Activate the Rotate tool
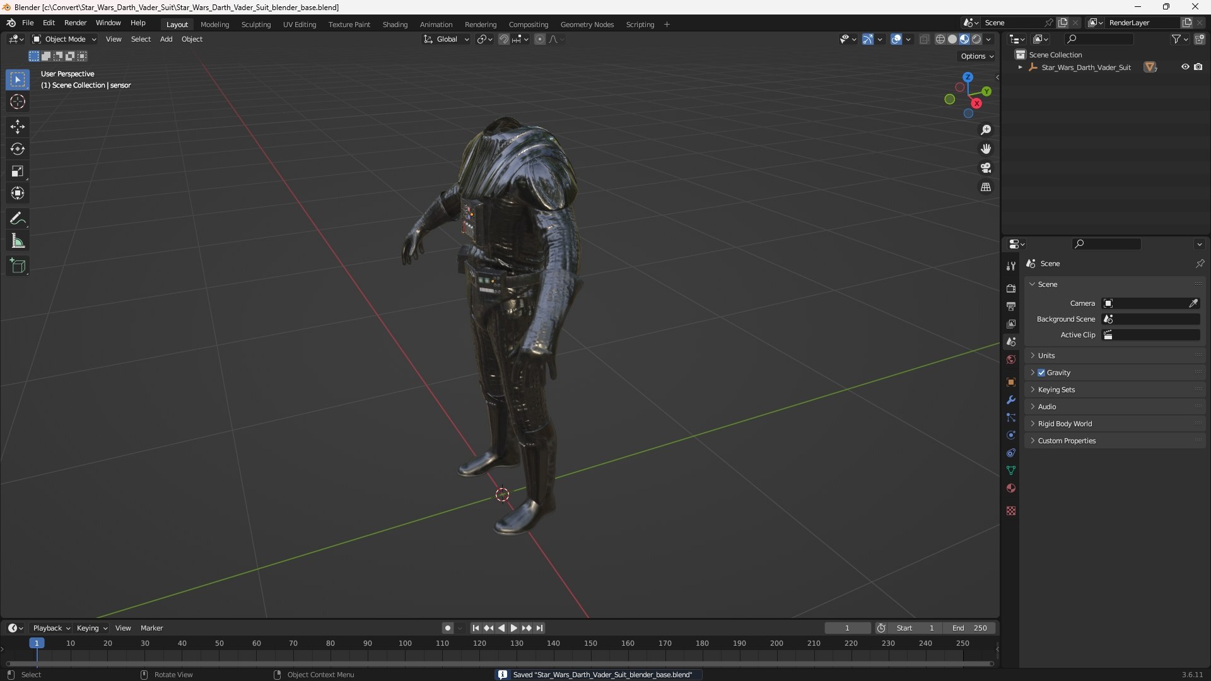Viewport: 1211px width, 681px height. click(18, 149)
